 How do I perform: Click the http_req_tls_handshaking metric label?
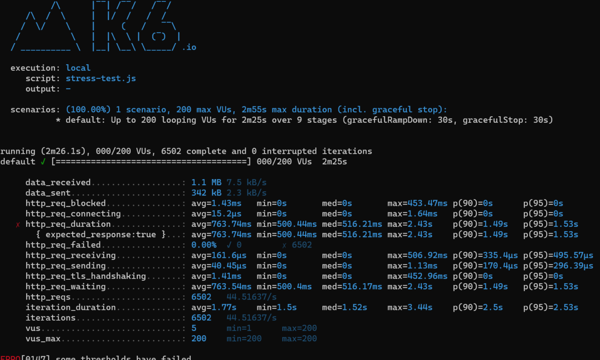[x=86, y=276]
